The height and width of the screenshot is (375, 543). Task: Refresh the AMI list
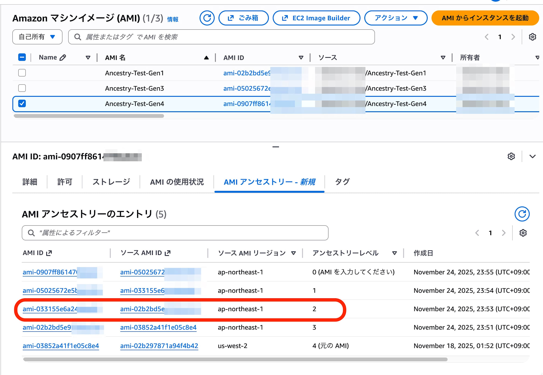click(x=207, y=18)
